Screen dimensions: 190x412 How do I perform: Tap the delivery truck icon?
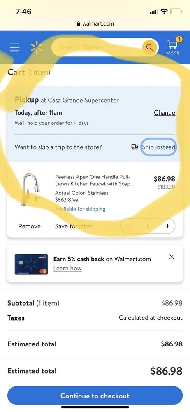tap(134, 147)
